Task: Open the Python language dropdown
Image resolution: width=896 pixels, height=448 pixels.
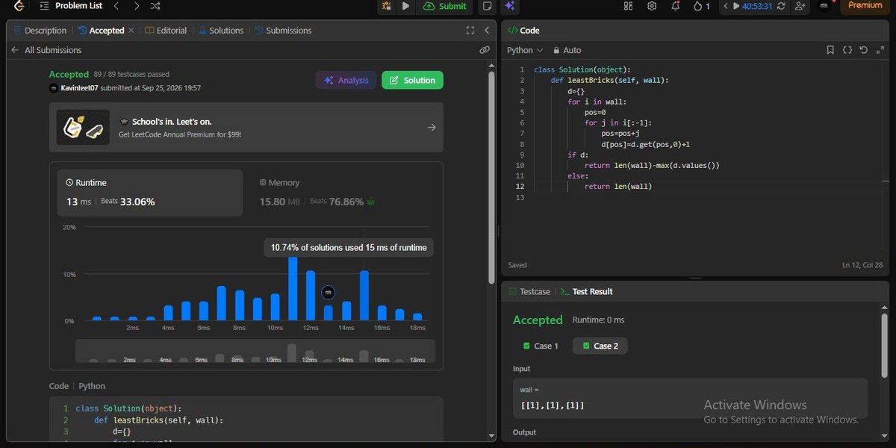Action: pyautogui.click(x=524, y=50)
